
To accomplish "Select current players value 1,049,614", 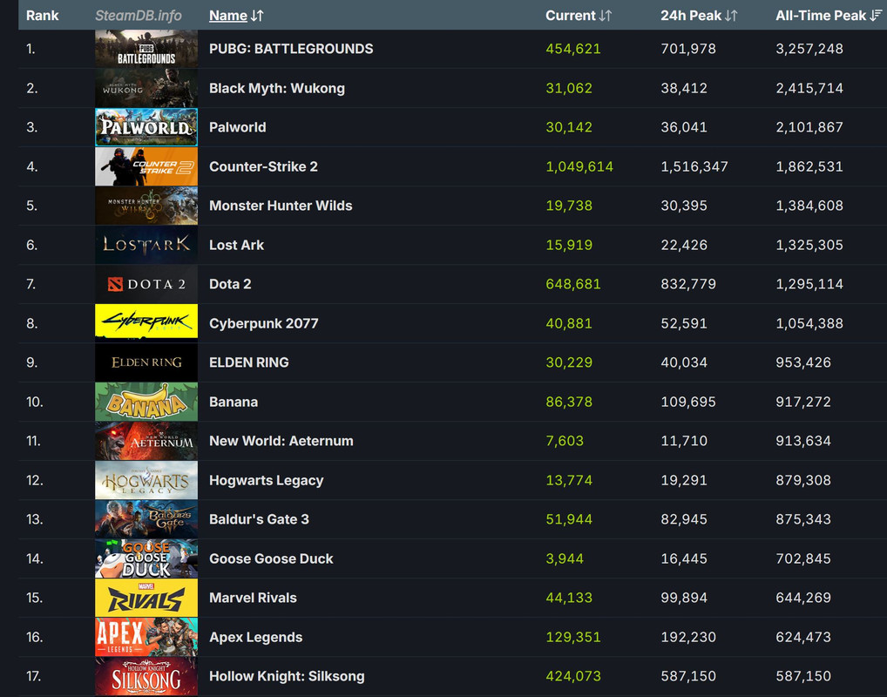I will (x=579, y=166).
